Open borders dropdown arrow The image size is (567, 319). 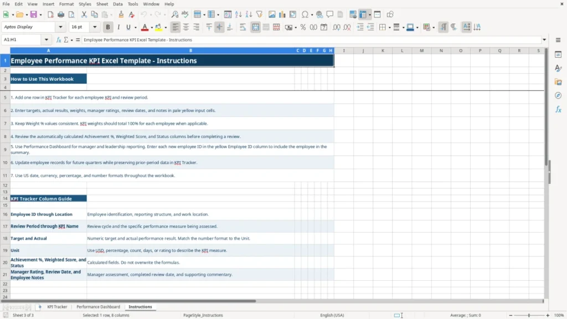point(389,28)
